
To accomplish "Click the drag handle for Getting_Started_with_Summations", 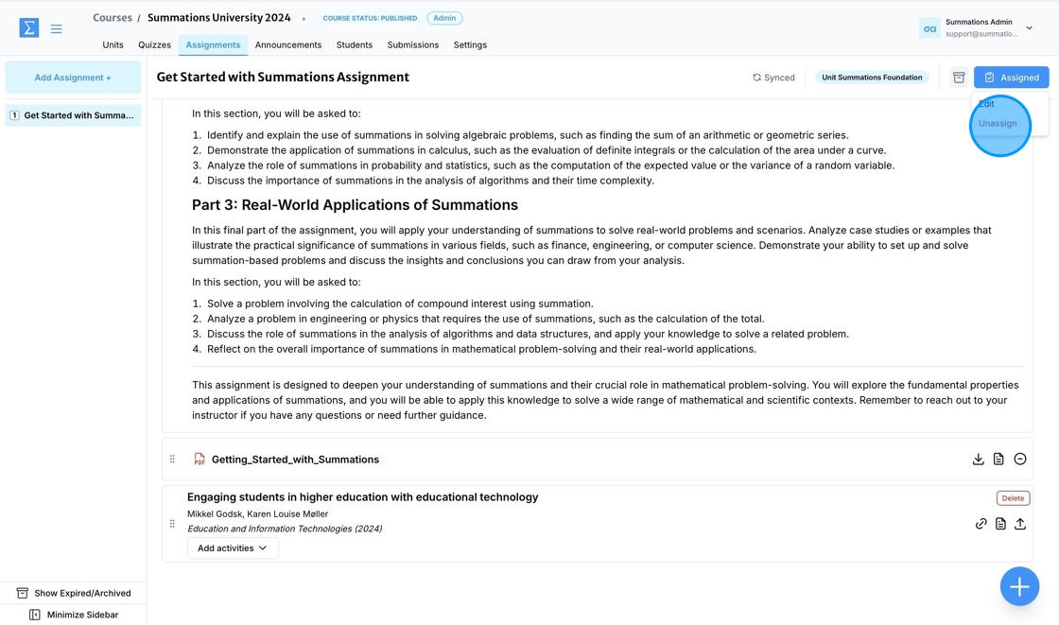I will tap(172, 460).
